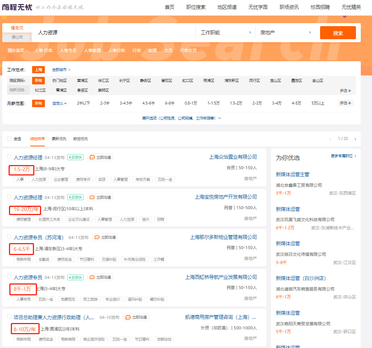Filter by 崇明区 district
Image resolution: width=372 pixels, height=348 pixels.
(x=103, y=90)
